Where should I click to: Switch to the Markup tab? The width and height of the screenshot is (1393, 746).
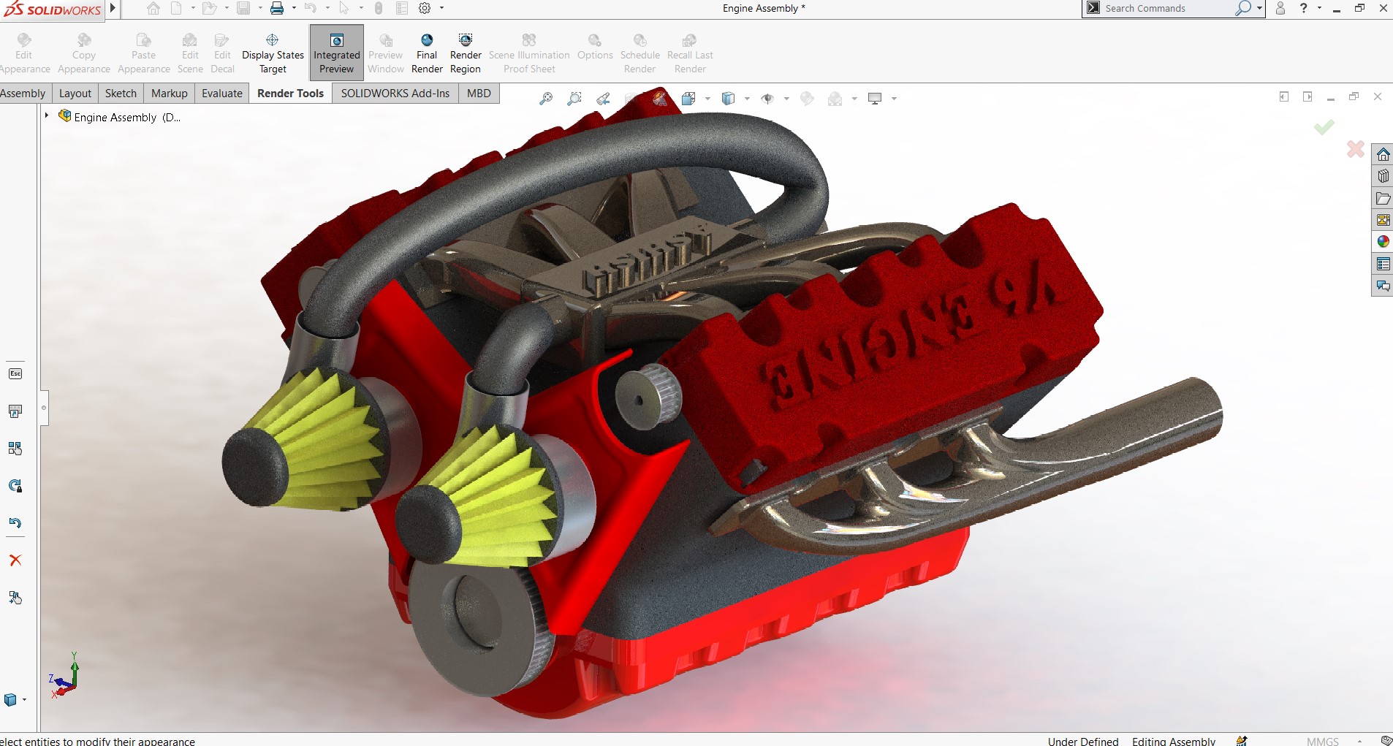click(170, 94)
